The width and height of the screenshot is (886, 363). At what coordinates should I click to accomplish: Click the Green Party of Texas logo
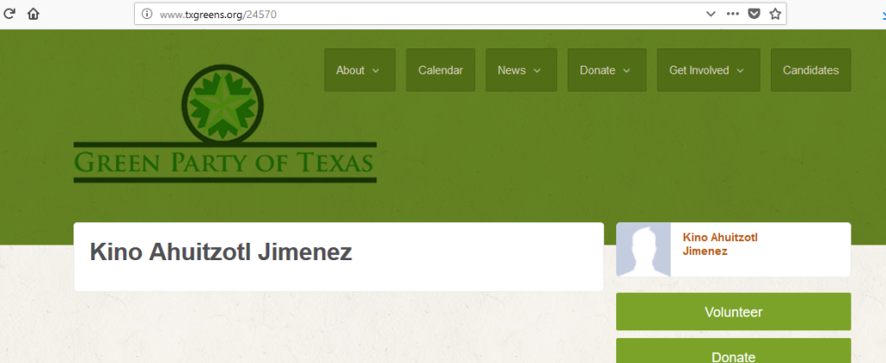[x=225, y=124]
